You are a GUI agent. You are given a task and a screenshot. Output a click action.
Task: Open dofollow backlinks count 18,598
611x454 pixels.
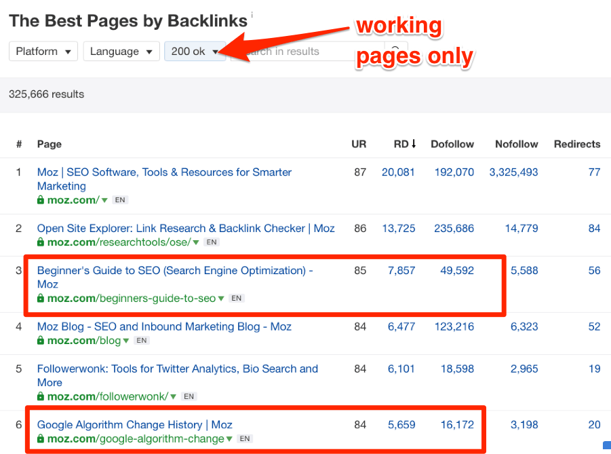click(x=457, y=368)
